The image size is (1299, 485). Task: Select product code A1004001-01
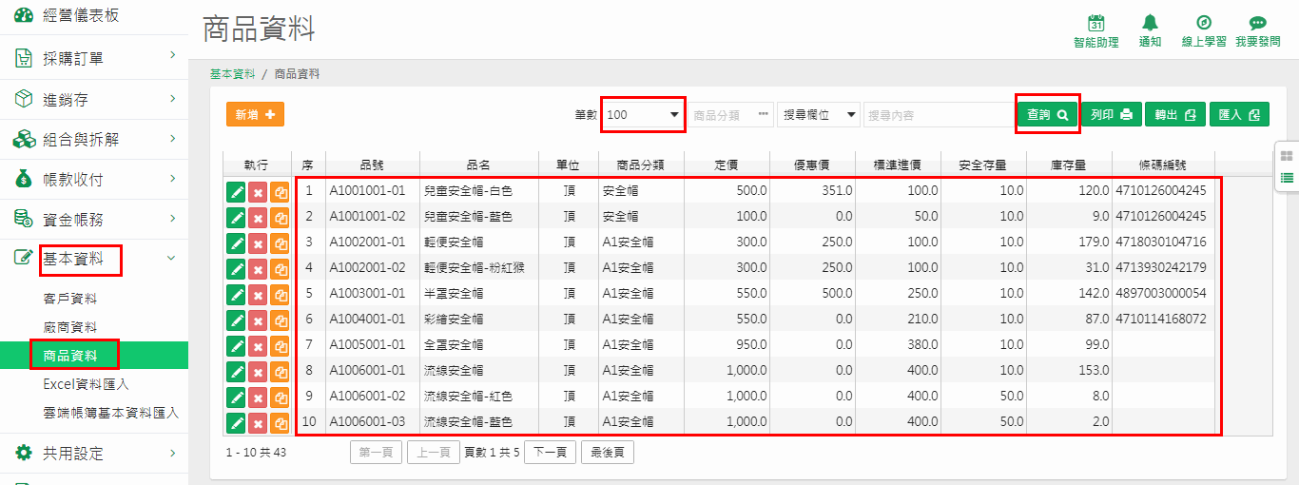pos(372,319)
